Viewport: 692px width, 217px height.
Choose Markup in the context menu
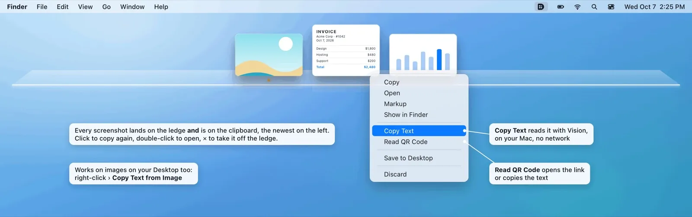click(419, 104)
